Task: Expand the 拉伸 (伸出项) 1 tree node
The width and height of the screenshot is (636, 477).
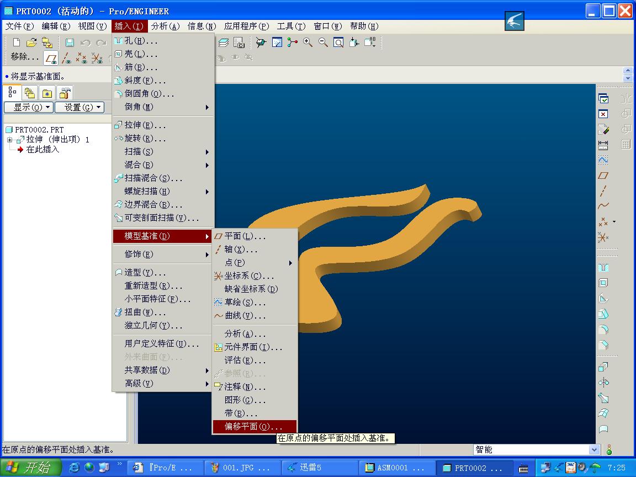Action: [10, 140]
